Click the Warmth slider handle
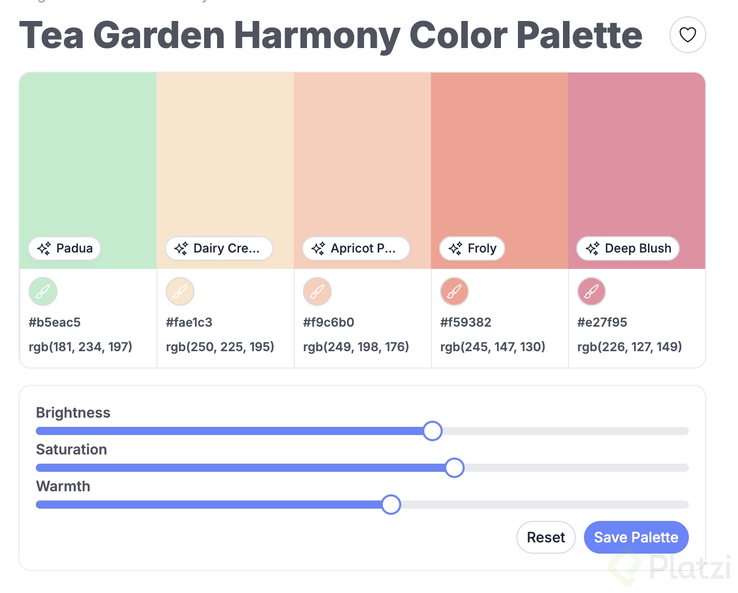The image size is (738, 593). [x=391, y=505]
